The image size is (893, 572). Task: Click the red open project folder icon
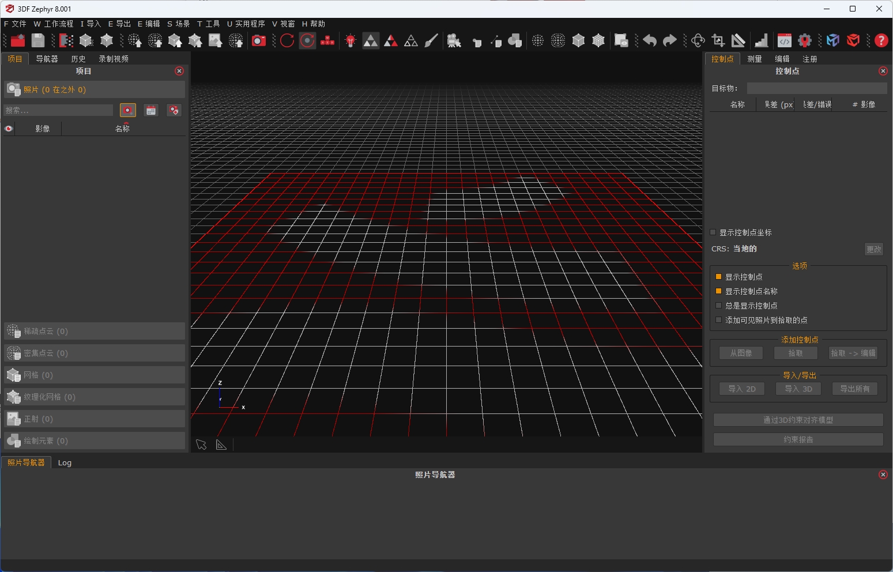(x=18, y=40)
